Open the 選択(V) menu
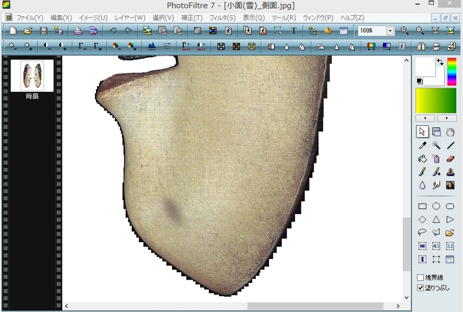 (163, 18)
